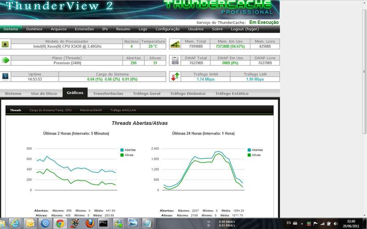Switch to Tráfego Dinâmico tab
367x229 pixels.
tap(188, 94)
